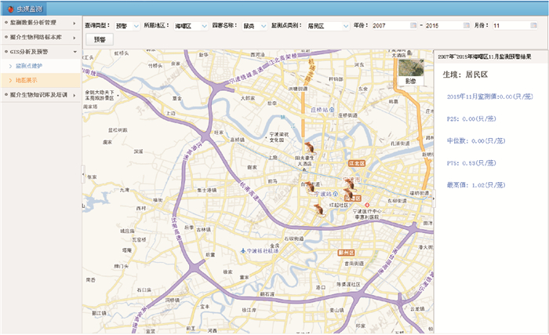The height and width of the screenshot is (335, 549).
Task: Collapse GIS分析及预警 menu section
Action: pyautogui.click(x=39, y=51)
